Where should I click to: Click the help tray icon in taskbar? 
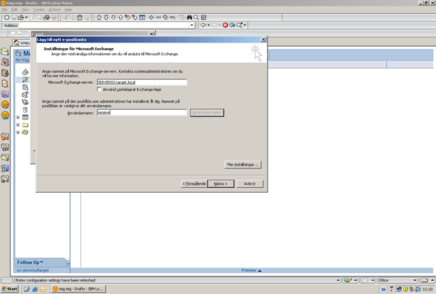pyautogui.click(x=384, y=289)
